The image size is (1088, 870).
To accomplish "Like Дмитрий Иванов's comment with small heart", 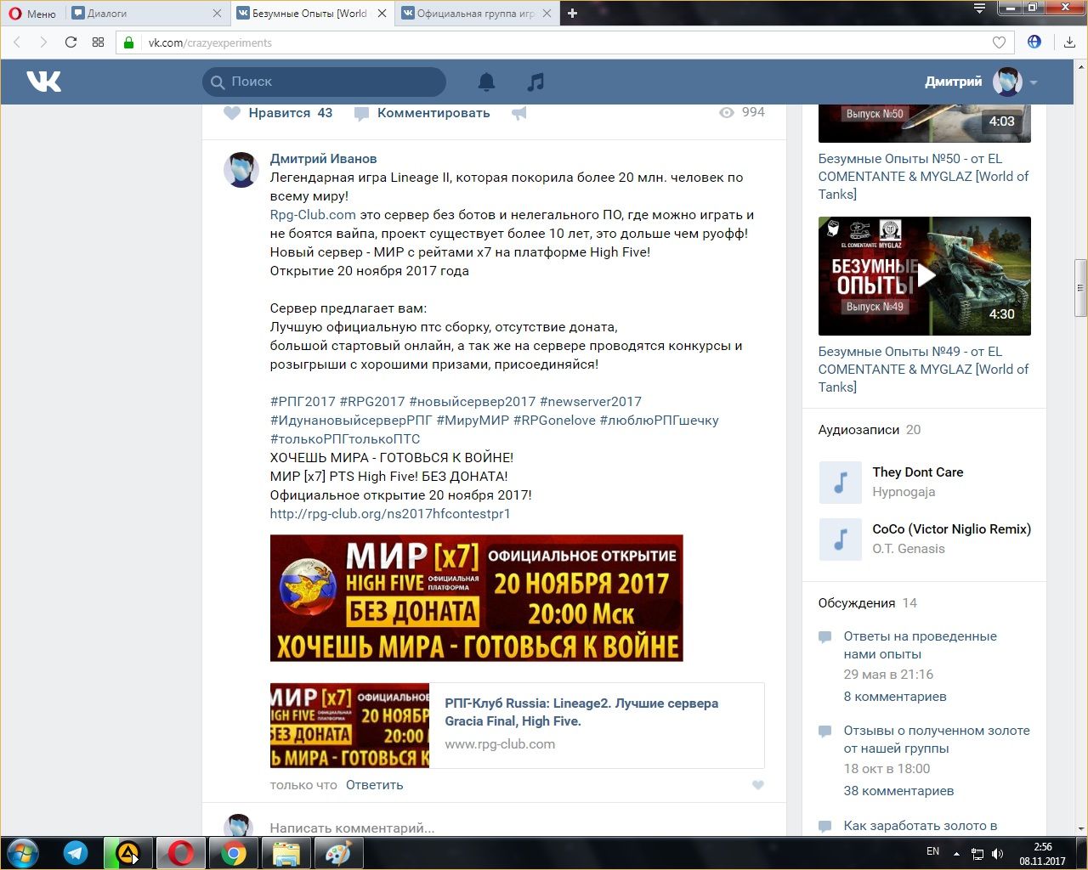I will click(758, 785).
